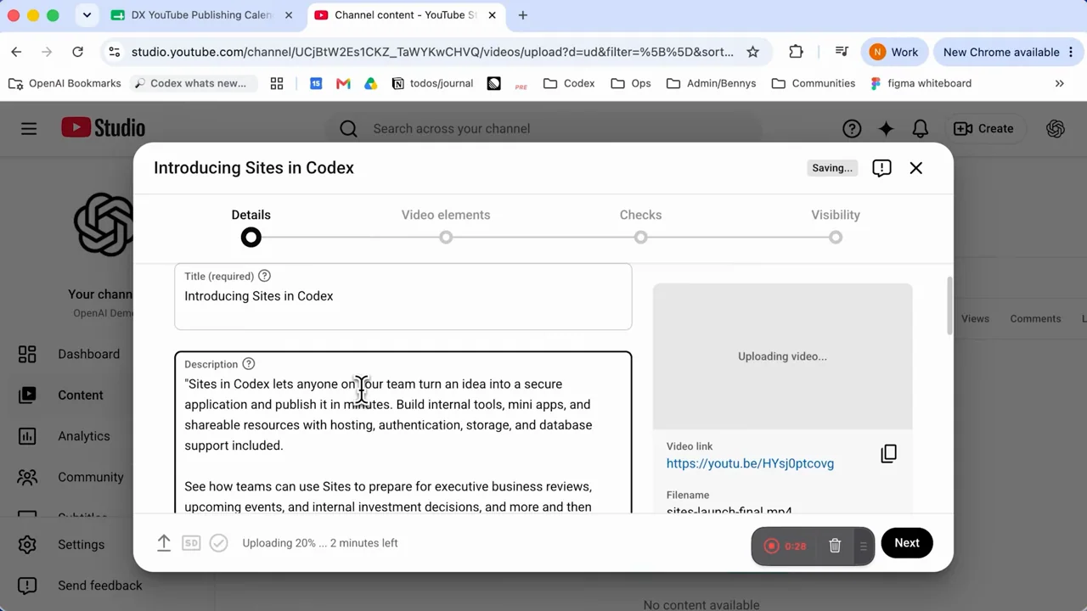This screenshot has width=1087, height=611.
Task: Click the Studio search field
Action: point(543,129)
